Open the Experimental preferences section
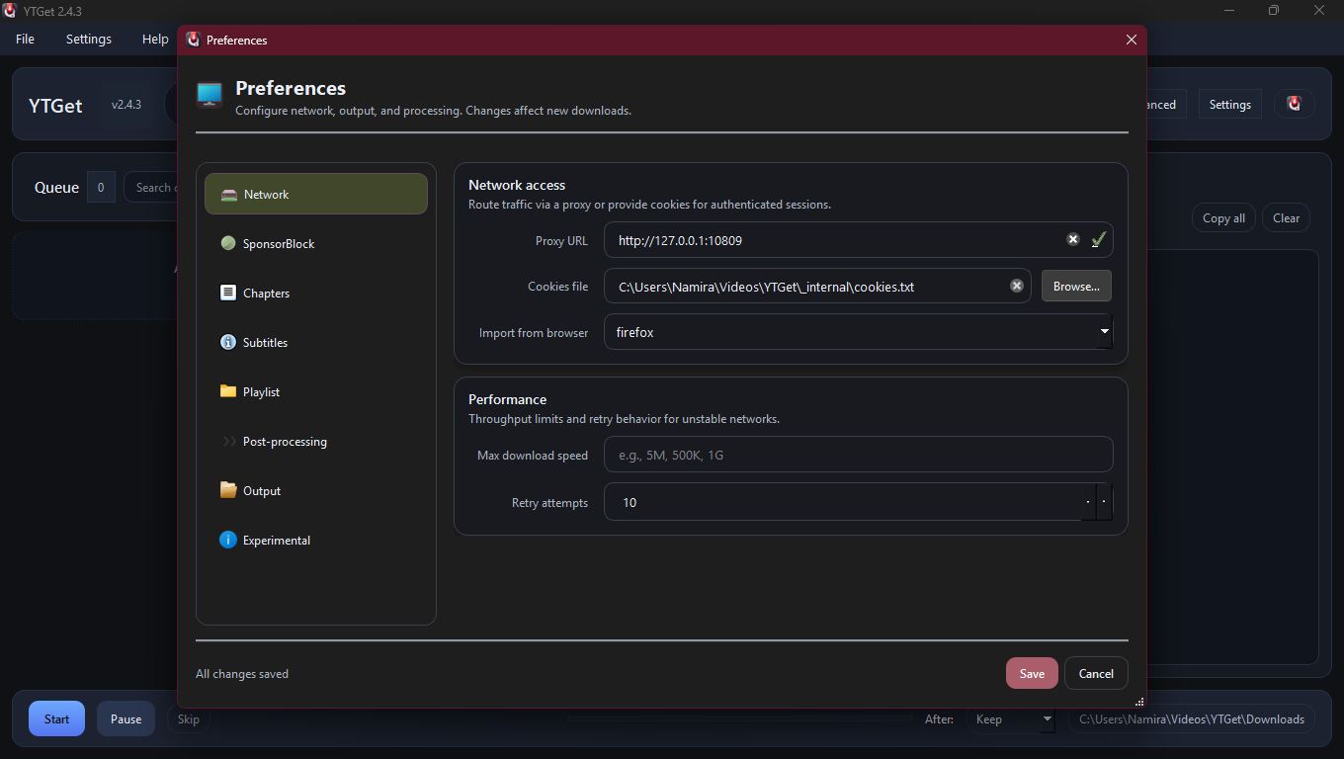The width and height of the screenshot is (1344, 759). coord(316,540)
